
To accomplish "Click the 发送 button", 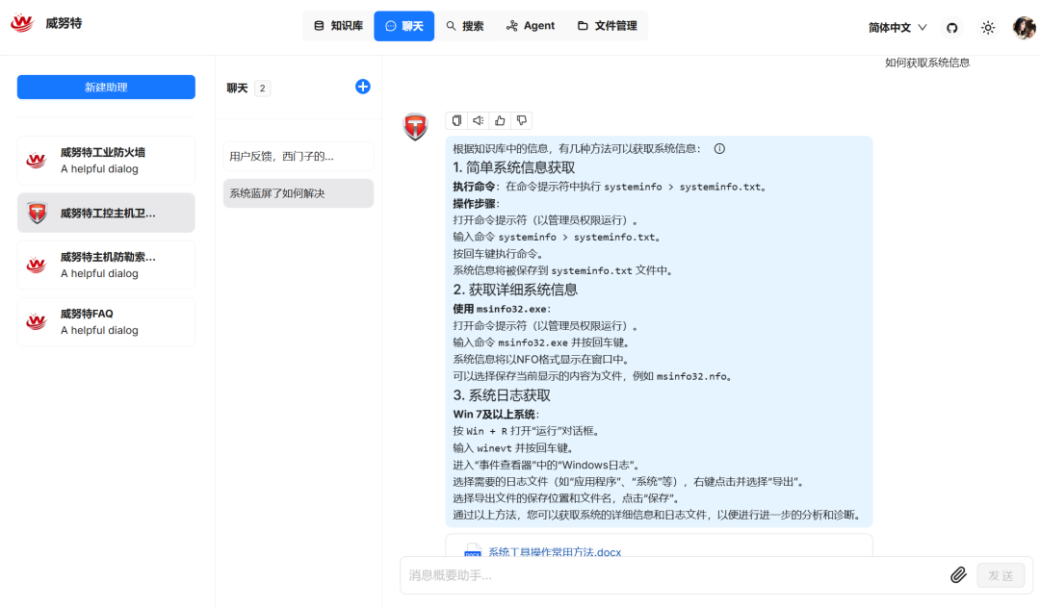I will 1001,575.
